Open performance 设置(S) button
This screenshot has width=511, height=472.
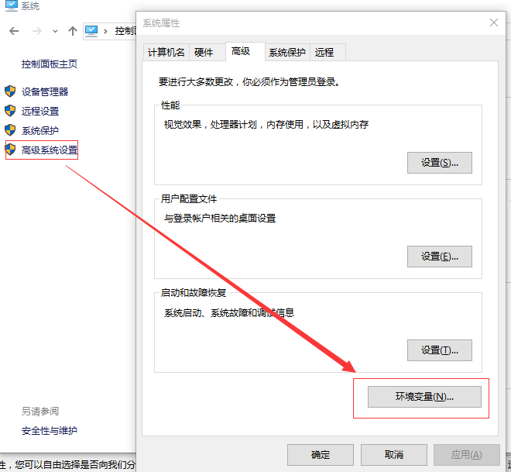point(439,163)
